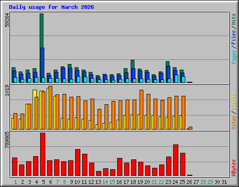Click day label 24 on the x-axis
Viewport: 239px width, 187px height.
point(175,182)
